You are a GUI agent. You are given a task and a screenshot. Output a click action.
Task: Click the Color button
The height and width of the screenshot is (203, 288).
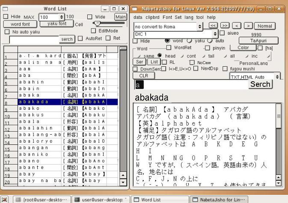click(x=243, y=47)
